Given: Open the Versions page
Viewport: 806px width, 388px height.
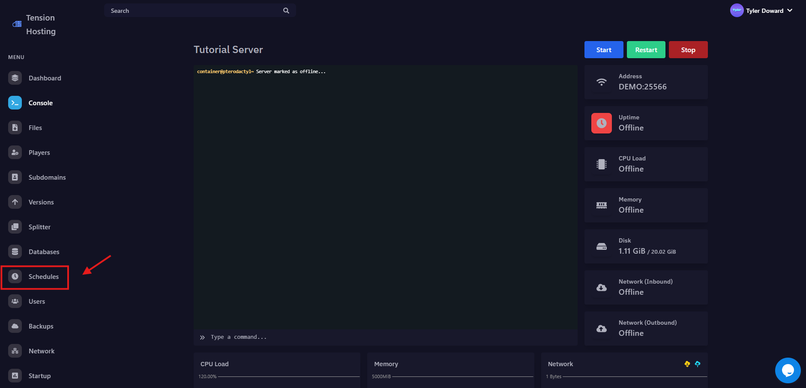Looking at the screenshot, I should [41, 202].
